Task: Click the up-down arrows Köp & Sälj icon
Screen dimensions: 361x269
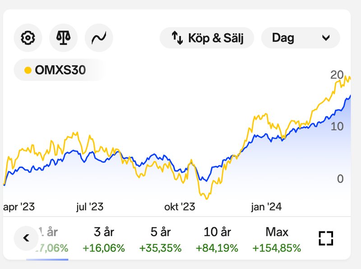Action: [x=177, y=38]
